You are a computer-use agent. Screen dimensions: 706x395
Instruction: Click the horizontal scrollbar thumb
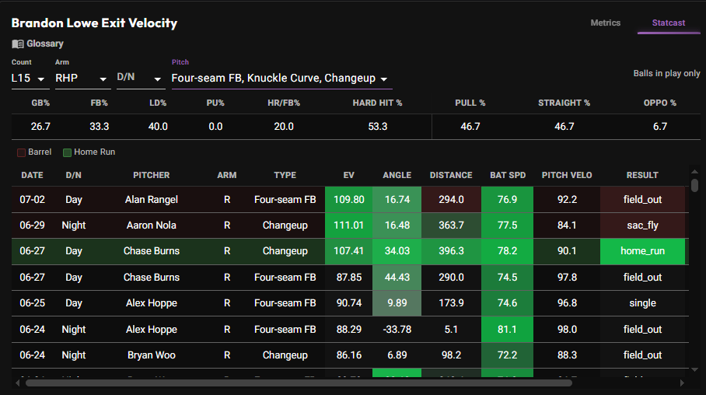point(299,383)
